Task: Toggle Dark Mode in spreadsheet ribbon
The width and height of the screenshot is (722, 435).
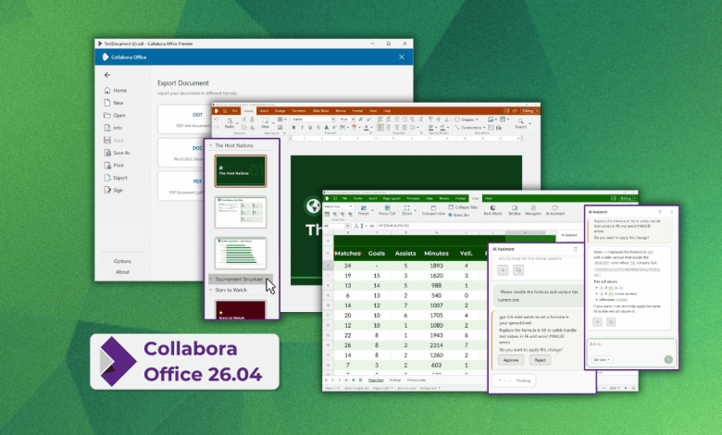Action: 492,210
